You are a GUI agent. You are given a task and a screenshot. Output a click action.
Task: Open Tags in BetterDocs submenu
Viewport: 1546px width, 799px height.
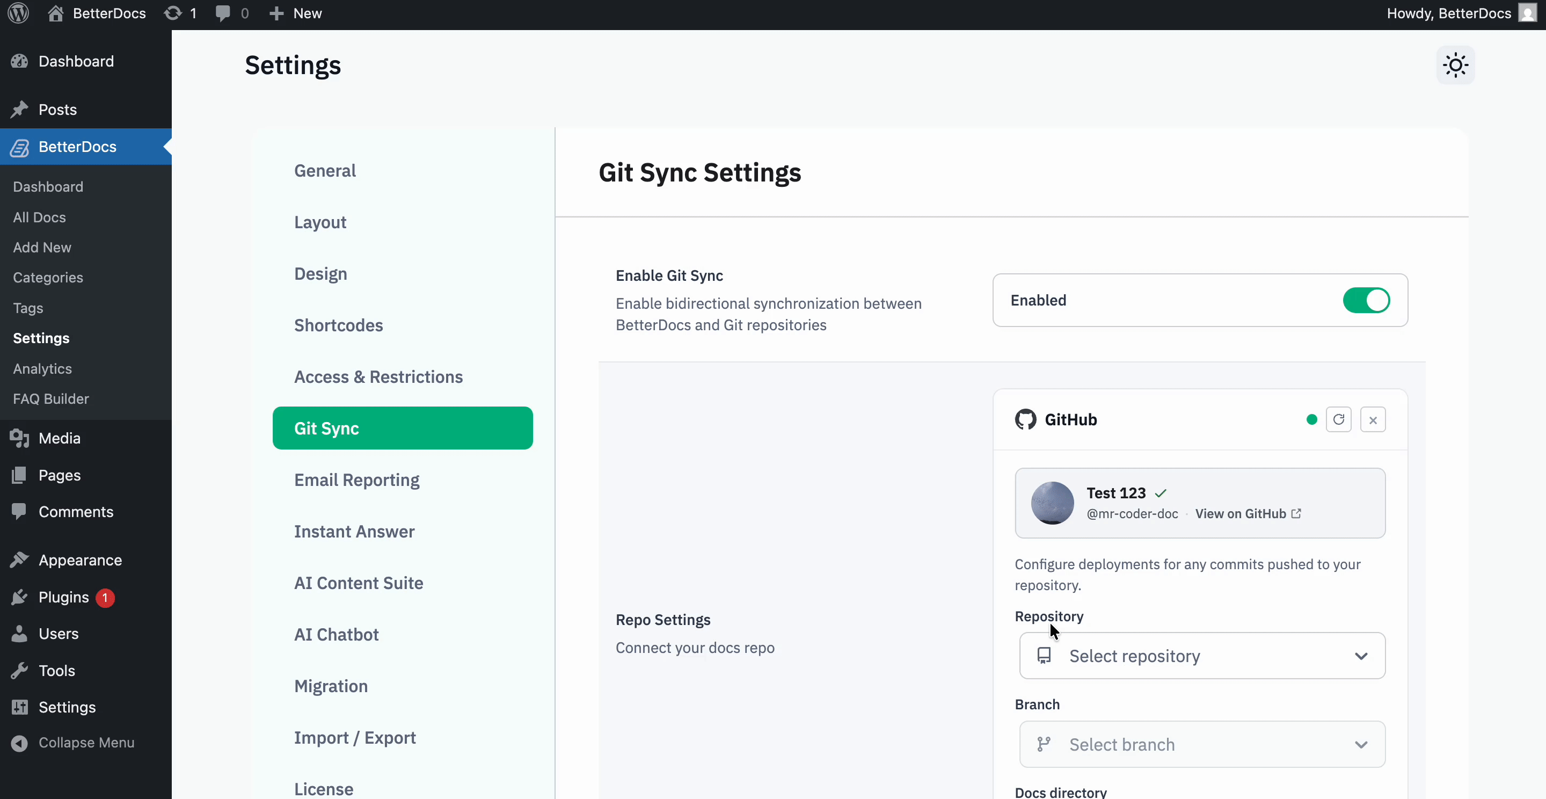point(28,308)
